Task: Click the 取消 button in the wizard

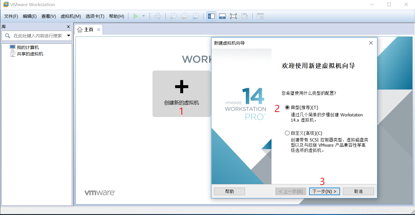Action: (358, 191)
